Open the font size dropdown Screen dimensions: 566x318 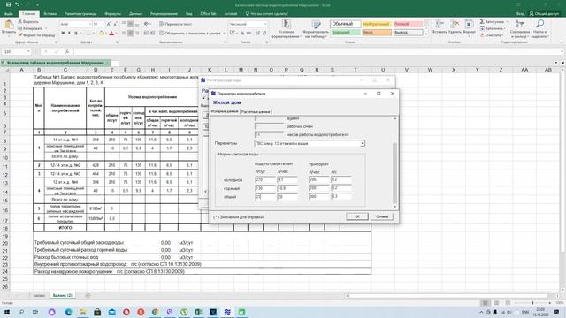coord(103,24)
